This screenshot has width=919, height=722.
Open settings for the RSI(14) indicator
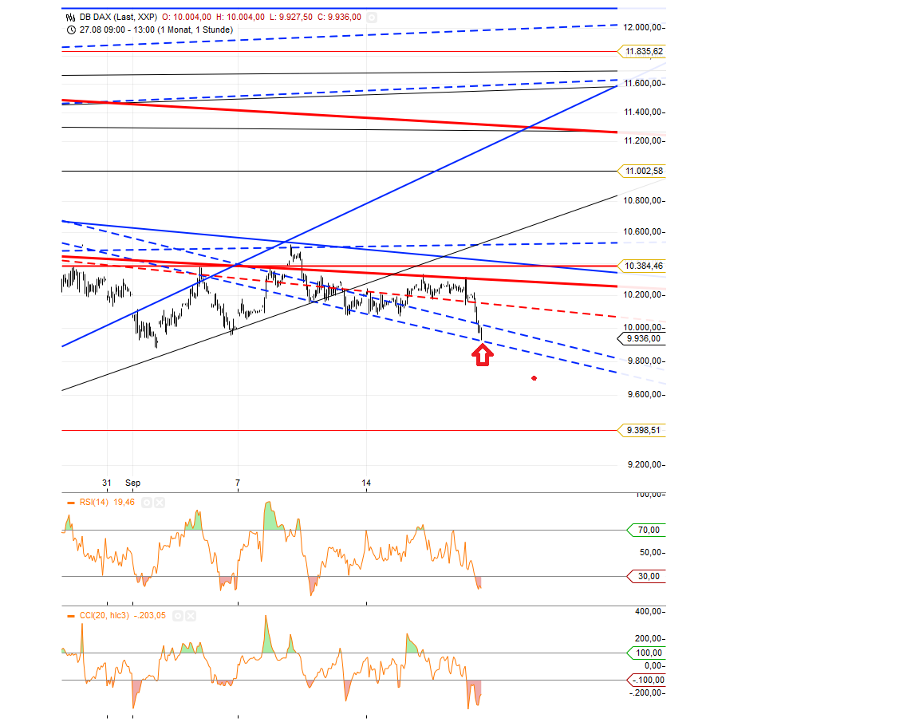click(146, 503)
